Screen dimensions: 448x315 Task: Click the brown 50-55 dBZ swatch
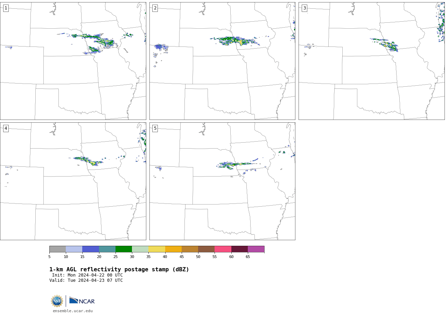(206, 249)
